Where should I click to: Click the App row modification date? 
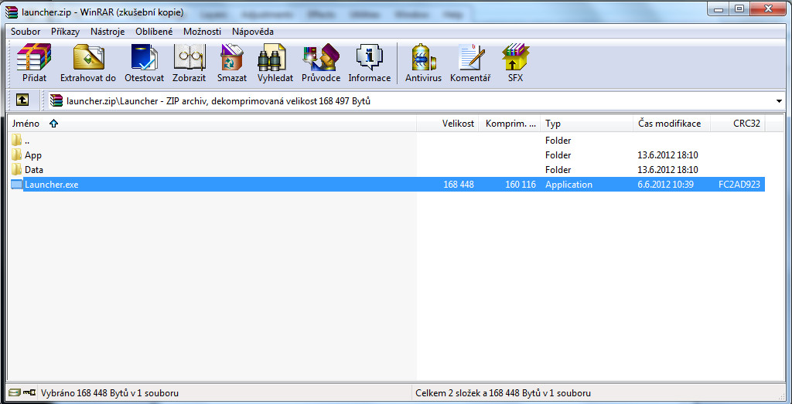point(667,155)
